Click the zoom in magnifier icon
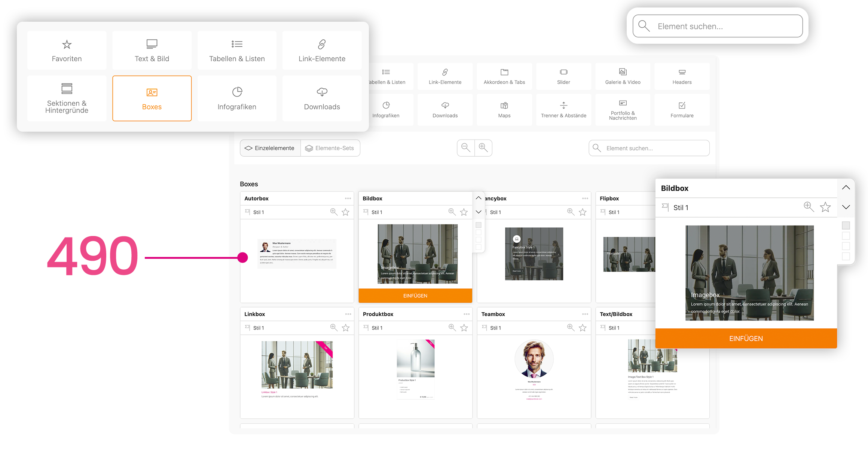Viewport: 868px width, 472px height. click(x=483, y=148)
